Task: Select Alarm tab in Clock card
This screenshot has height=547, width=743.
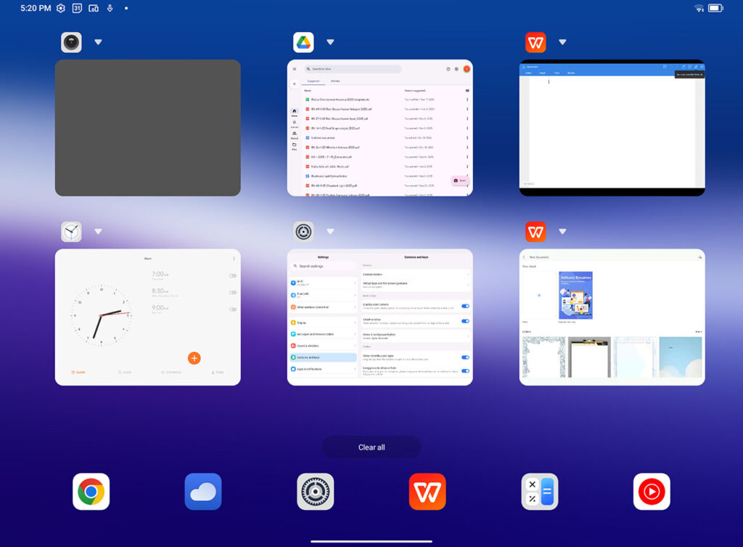Action: pos(78,373)
